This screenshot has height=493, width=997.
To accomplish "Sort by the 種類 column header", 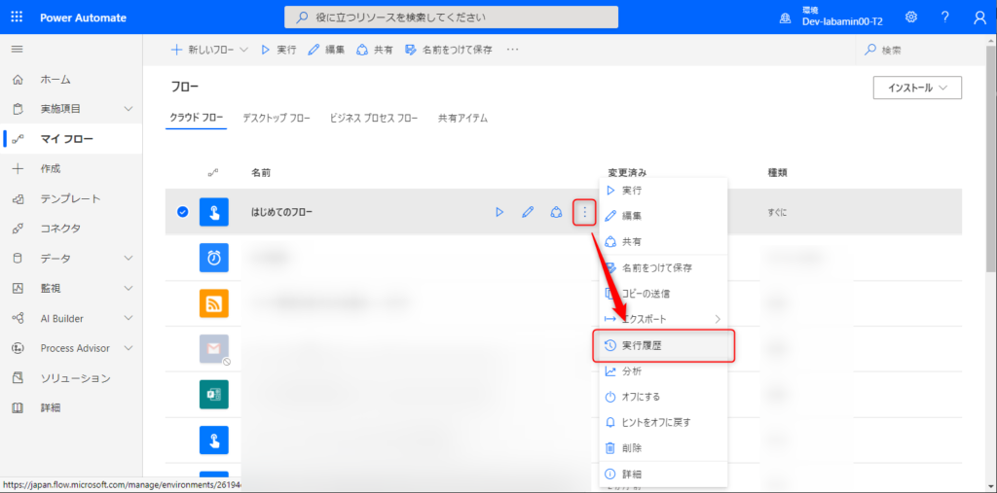I will pos(778,173).
